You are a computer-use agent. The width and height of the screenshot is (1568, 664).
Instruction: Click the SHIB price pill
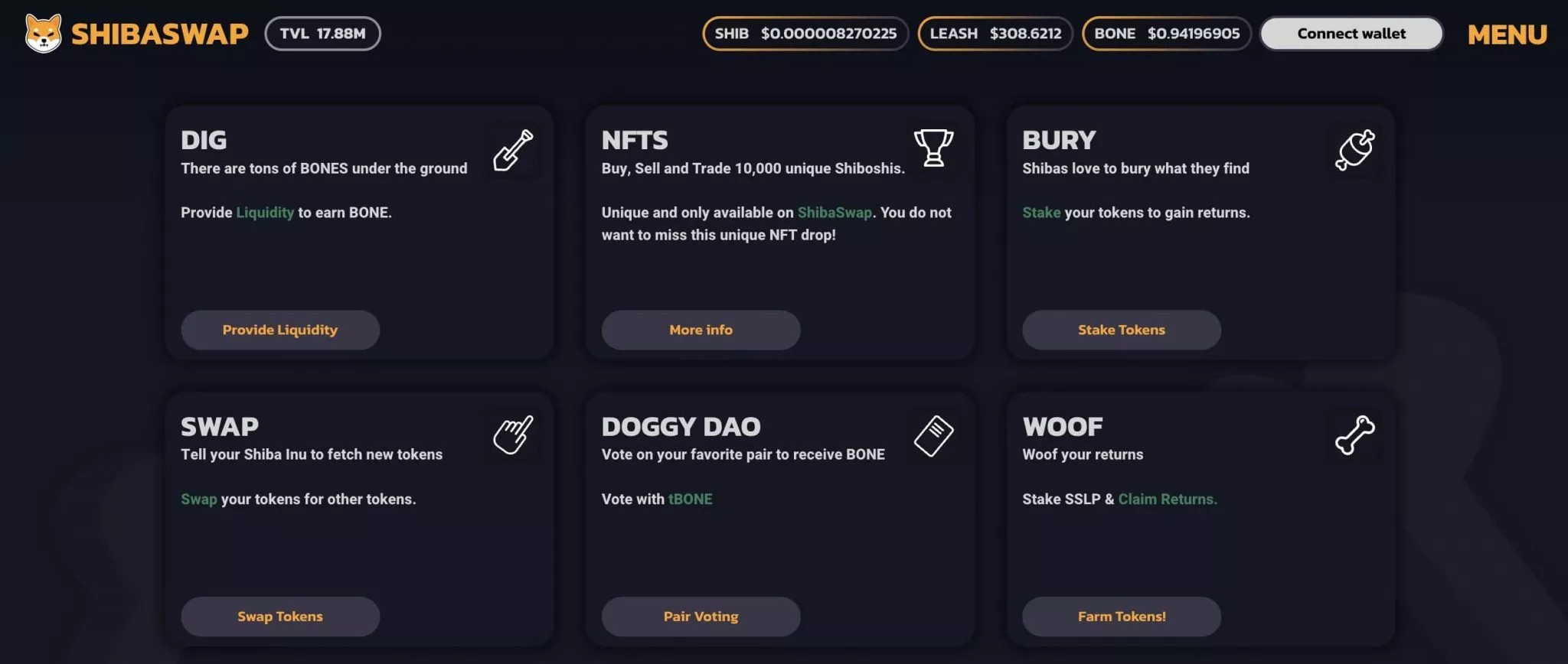pos(805,34)
